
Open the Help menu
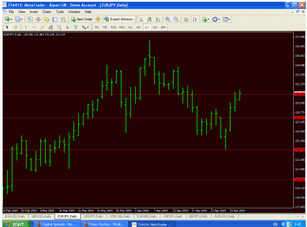click(88, 12)
